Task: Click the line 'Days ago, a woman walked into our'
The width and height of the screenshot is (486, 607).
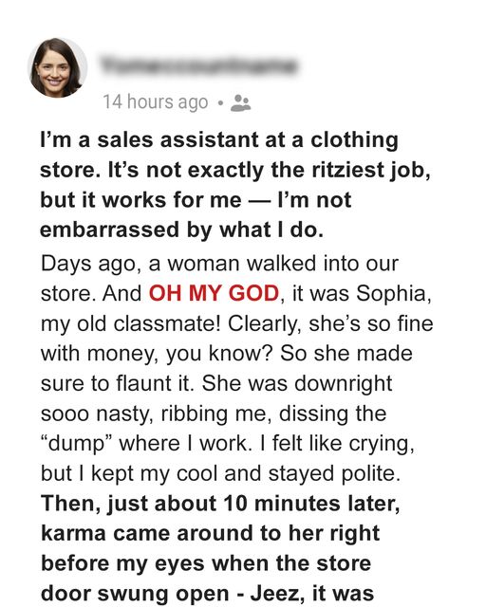Action: point(219,264)
